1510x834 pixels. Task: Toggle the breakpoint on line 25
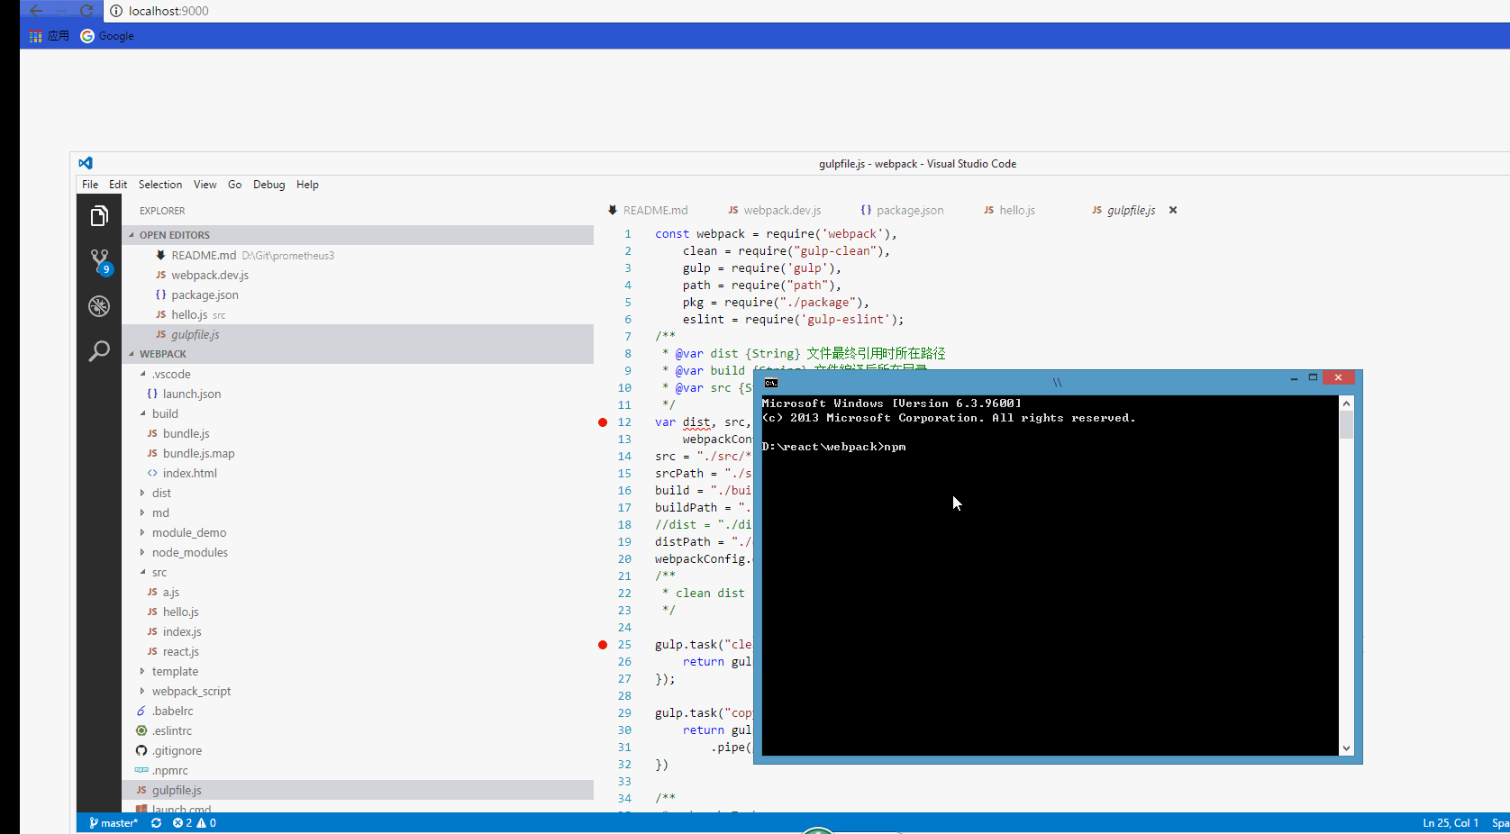[603, 645]
